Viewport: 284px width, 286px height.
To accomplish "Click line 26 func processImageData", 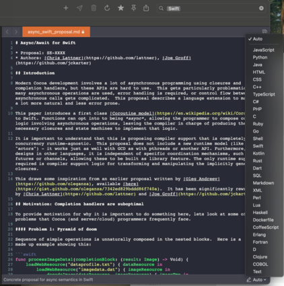I will [x=102, y=260].
